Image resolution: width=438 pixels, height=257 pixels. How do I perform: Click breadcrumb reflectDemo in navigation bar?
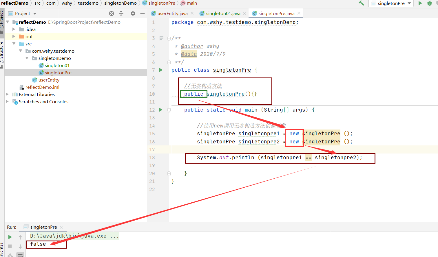coord(15,3)
